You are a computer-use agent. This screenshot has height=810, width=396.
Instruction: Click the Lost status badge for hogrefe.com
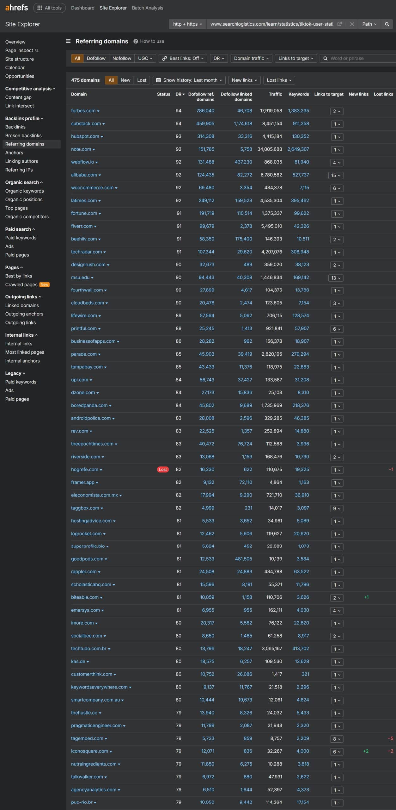pos(163,470)
